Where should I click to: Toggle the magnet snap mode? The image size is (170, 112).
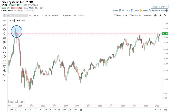point(4,48)
